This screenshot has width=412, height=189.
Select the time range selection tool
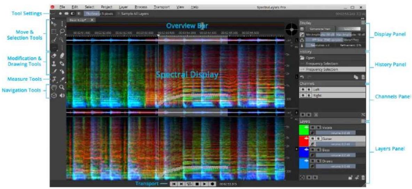pyautogui.click(x=62, y=24)
